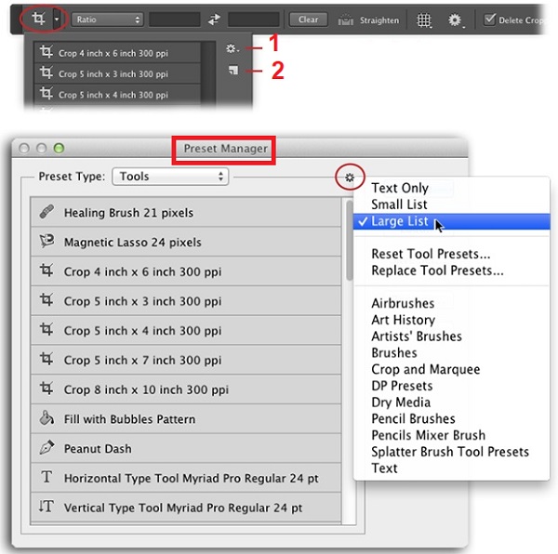The image size is (558, 554).
Task: Open tool preset picker gear menu
Action: point(232,48)
